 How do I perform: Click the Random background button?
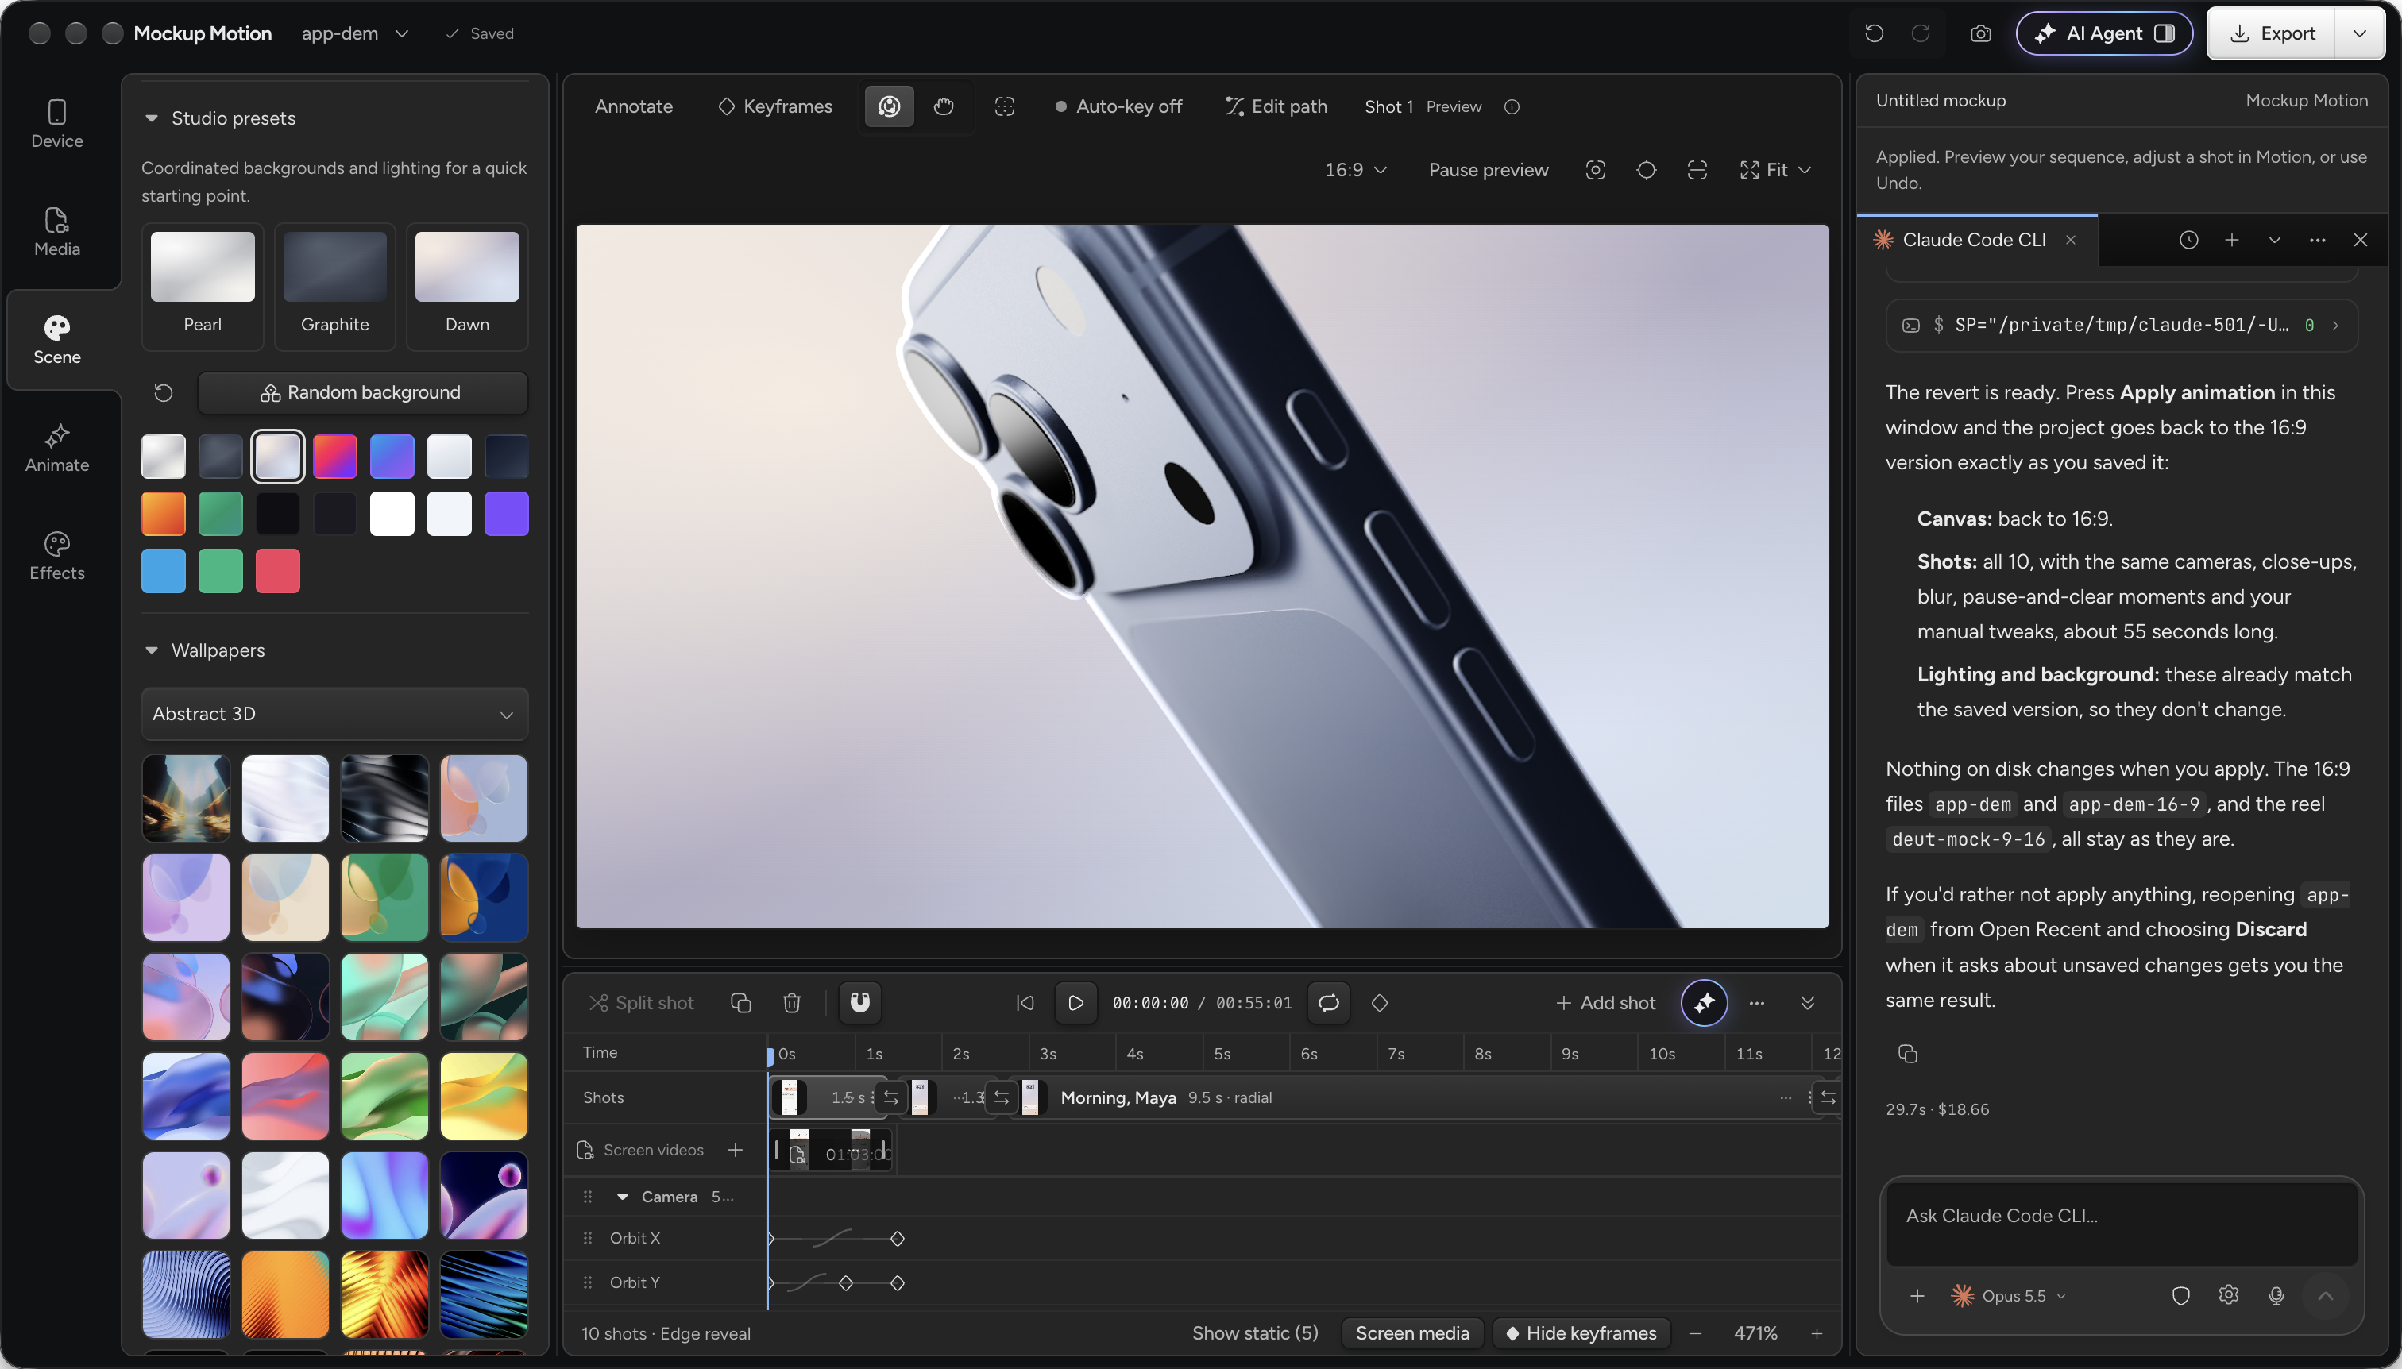coord(363,393)
